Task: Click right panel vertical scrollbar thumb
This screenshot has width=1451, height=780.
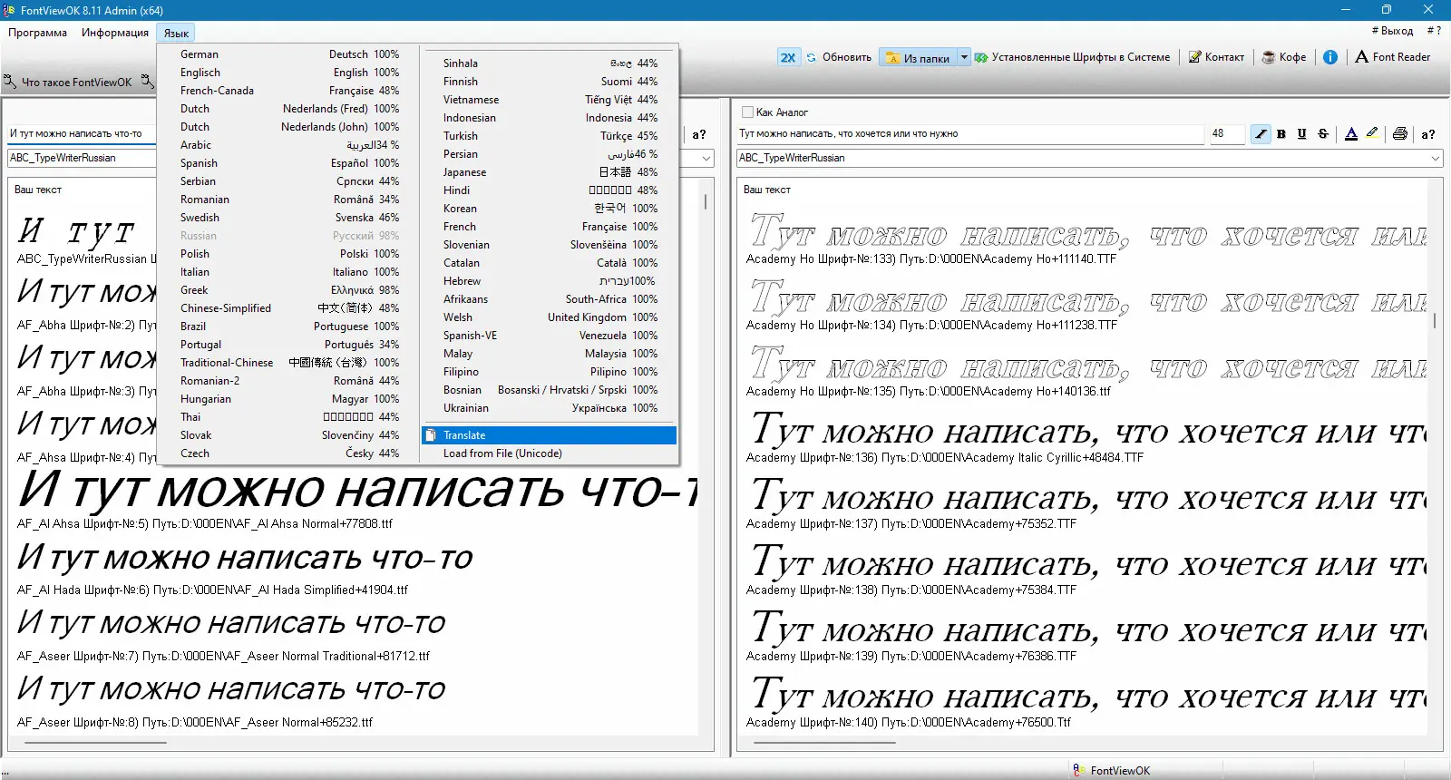Action: (x=1435, y=320)
